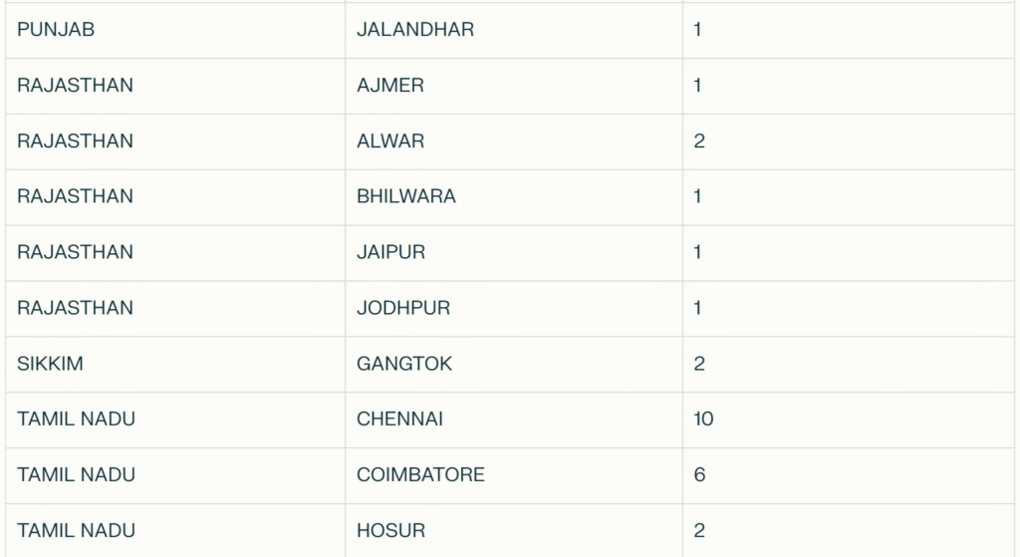Image resolution: width=1020 pixels, height=557 pixels.
Task: Click the JALANDHAR city cell
Action: pyautogui.click(x=513, y=30)
